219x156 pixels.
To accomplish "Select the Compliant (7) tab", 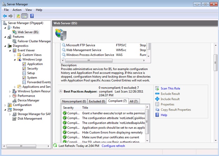I will point(118,101).
